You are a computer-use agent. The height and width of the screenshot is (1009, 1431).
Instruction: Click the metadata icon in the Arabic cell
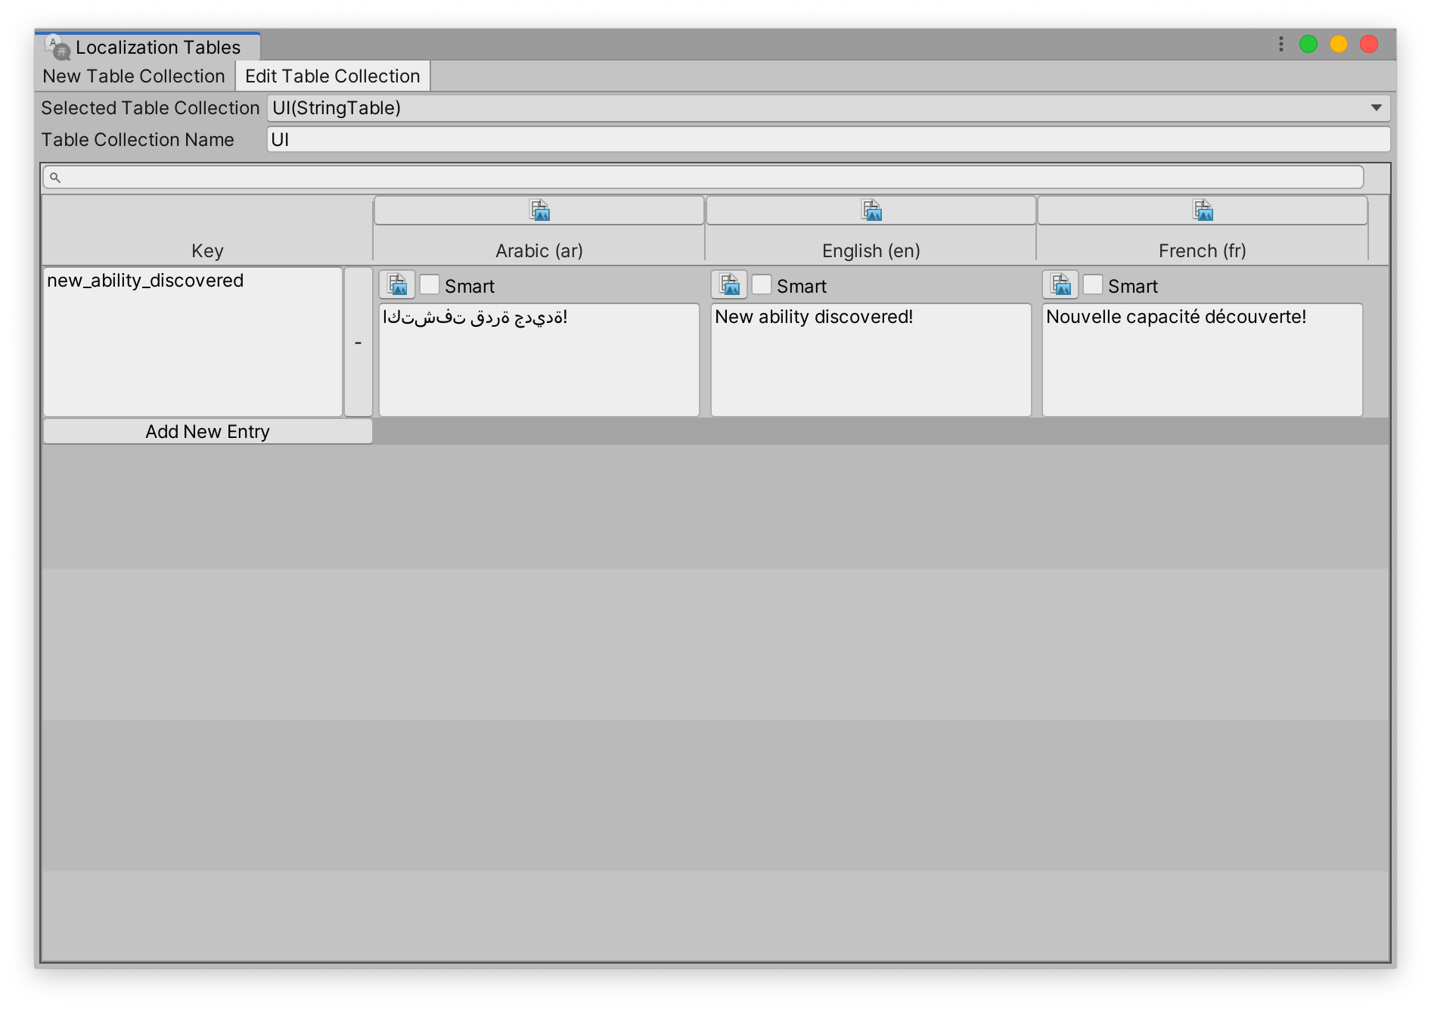396,284
